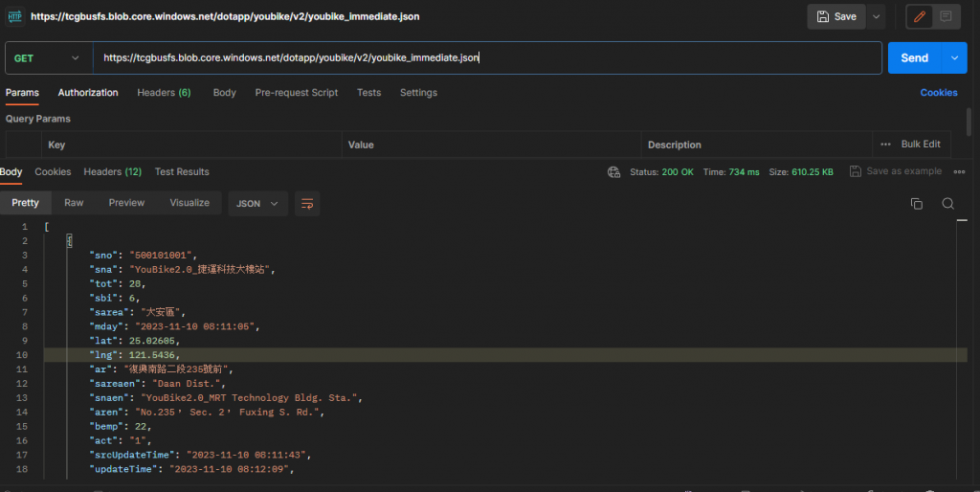Open the GET method dropdown
The image size is (980, 492).
49,58
